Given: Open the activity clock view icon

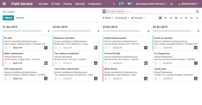Looking at the screenshot, I should (x=197, y=18).
